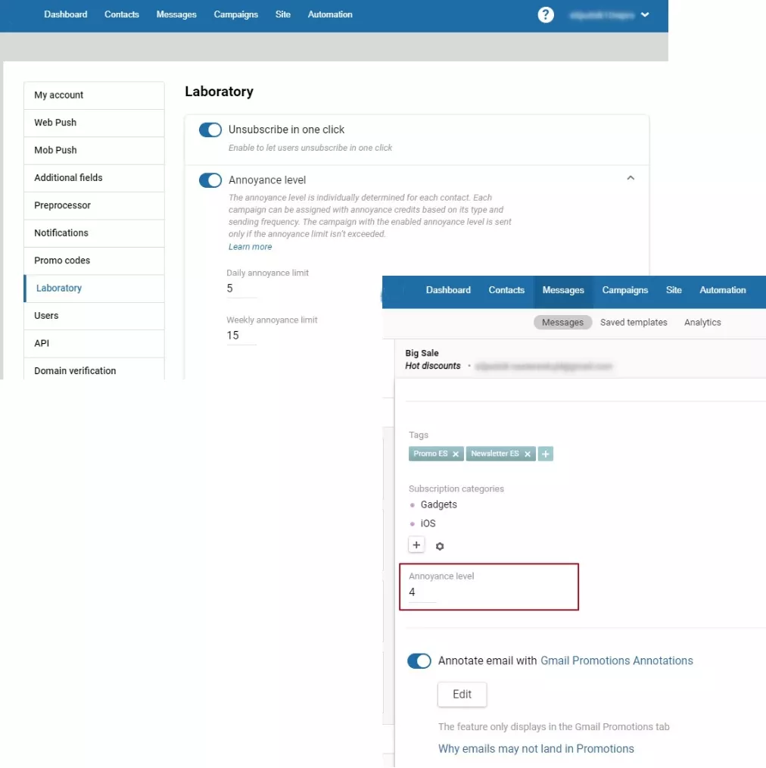
Task: Open Promo codes settings section
Action: pyautogui.click(x=94, y=261)
